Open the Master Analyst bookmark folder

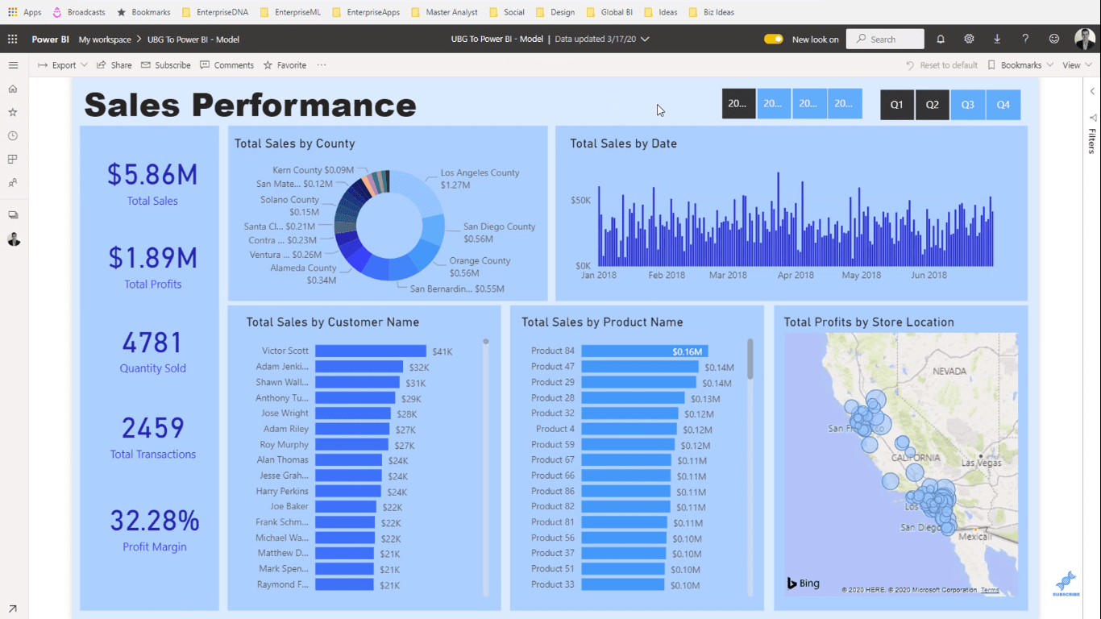(x=445, y=12)
